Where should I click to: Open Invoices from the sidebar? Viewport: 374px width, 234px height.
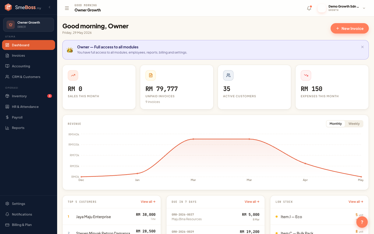[29, 56]
